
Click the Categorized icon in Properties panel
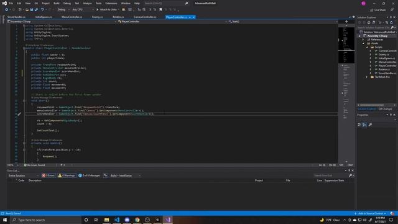pos(359,124)
